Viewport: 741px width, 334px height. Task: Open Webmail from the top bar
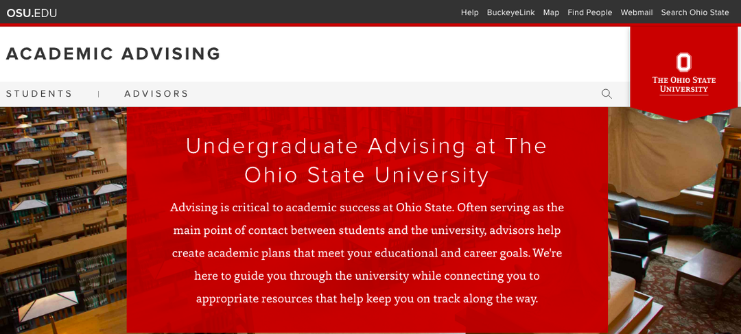point(637,12)
